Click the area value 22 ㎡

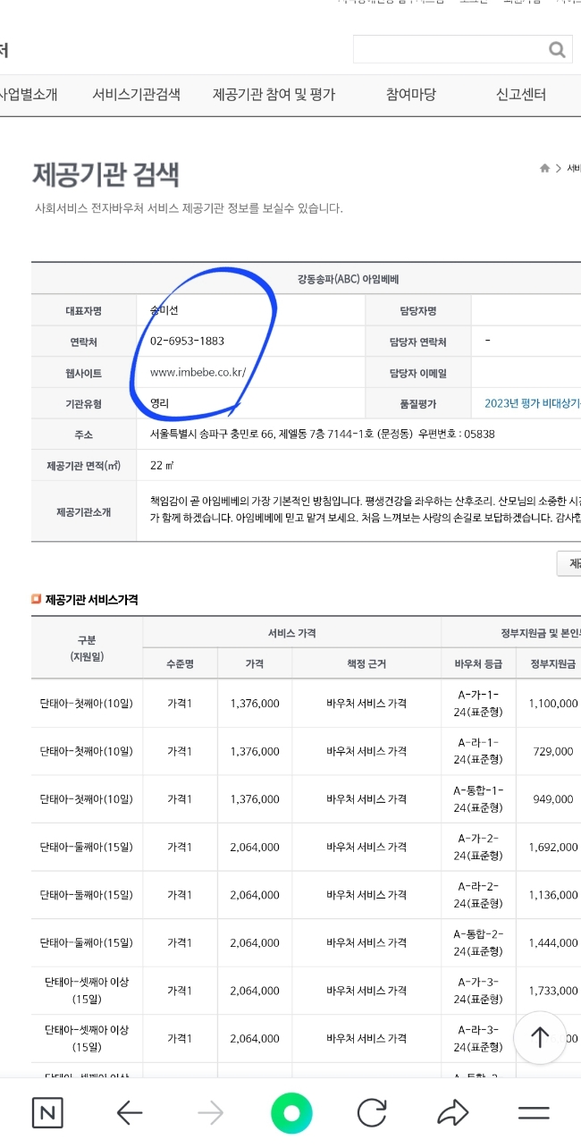162,465
